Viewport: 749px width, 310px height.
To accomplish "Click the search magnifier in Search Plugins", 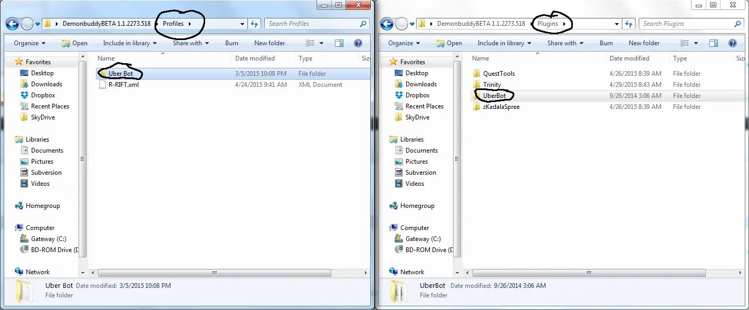I will pos(737,24).
